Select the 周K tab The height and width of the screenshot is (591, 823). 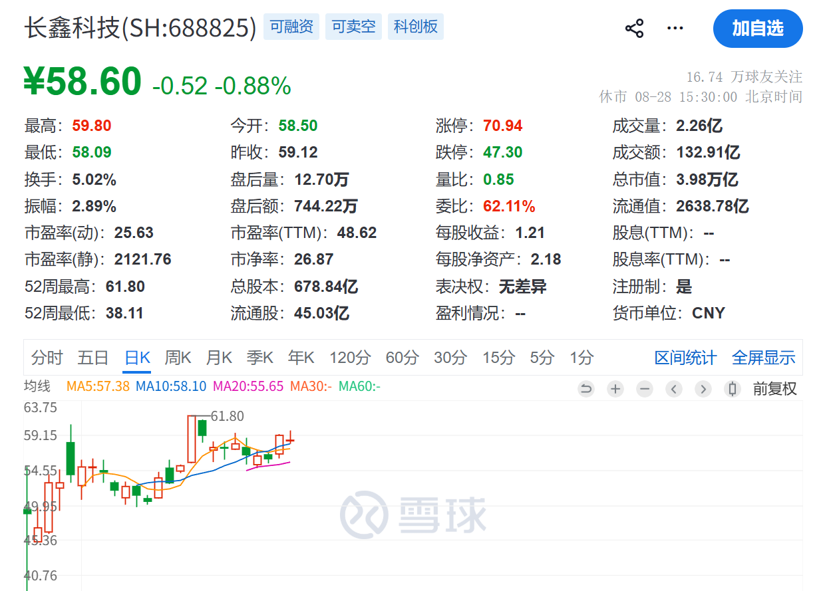click(x=178, y=358)
